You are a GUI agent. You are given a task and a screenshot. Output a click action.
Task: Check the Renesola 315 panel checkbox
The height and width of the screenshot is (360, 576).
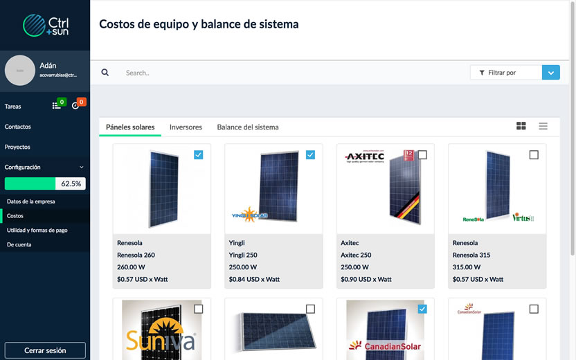tap(534, 154)
